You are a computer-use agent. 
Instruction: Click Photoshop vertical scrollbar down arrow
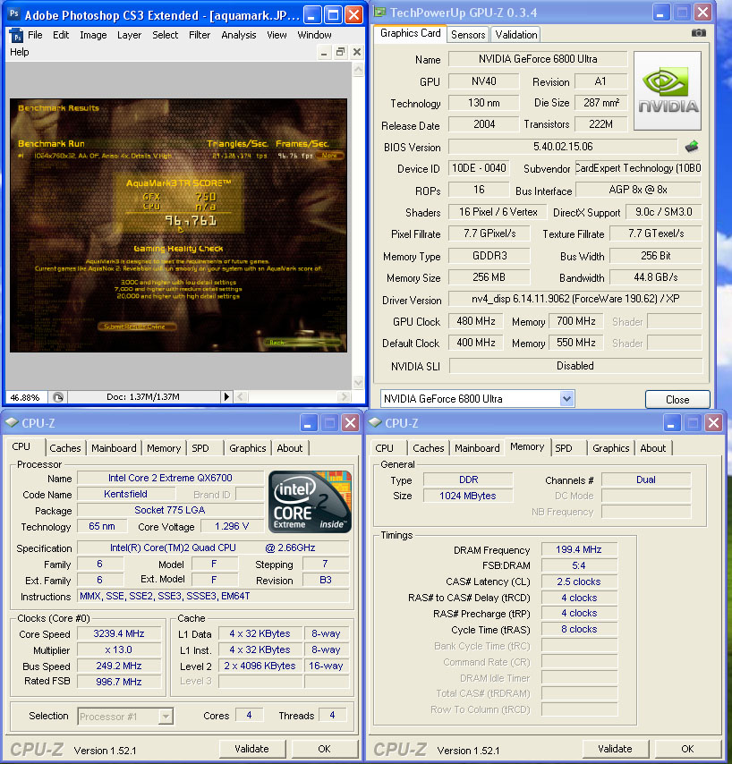coord(358,383)
